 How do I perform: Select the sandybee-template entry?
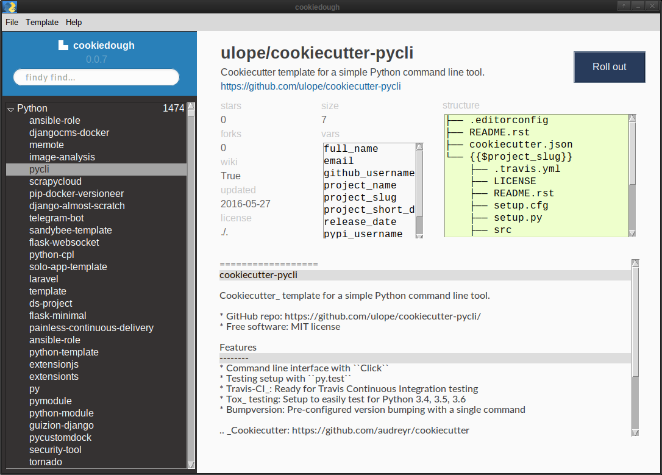click(71, 230)
